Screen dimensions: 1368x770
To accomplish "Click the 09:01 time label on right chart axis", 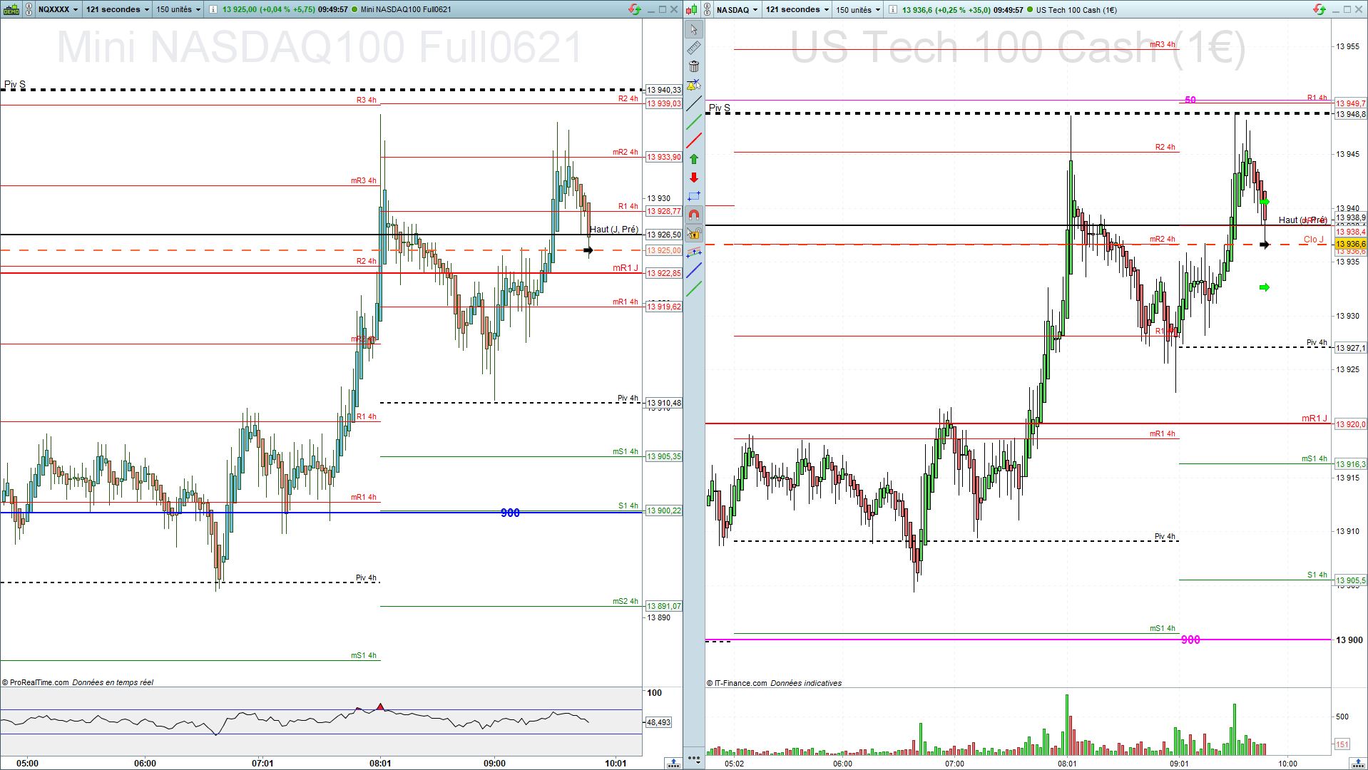I will pyautogui.click(x=1179, y=763).
